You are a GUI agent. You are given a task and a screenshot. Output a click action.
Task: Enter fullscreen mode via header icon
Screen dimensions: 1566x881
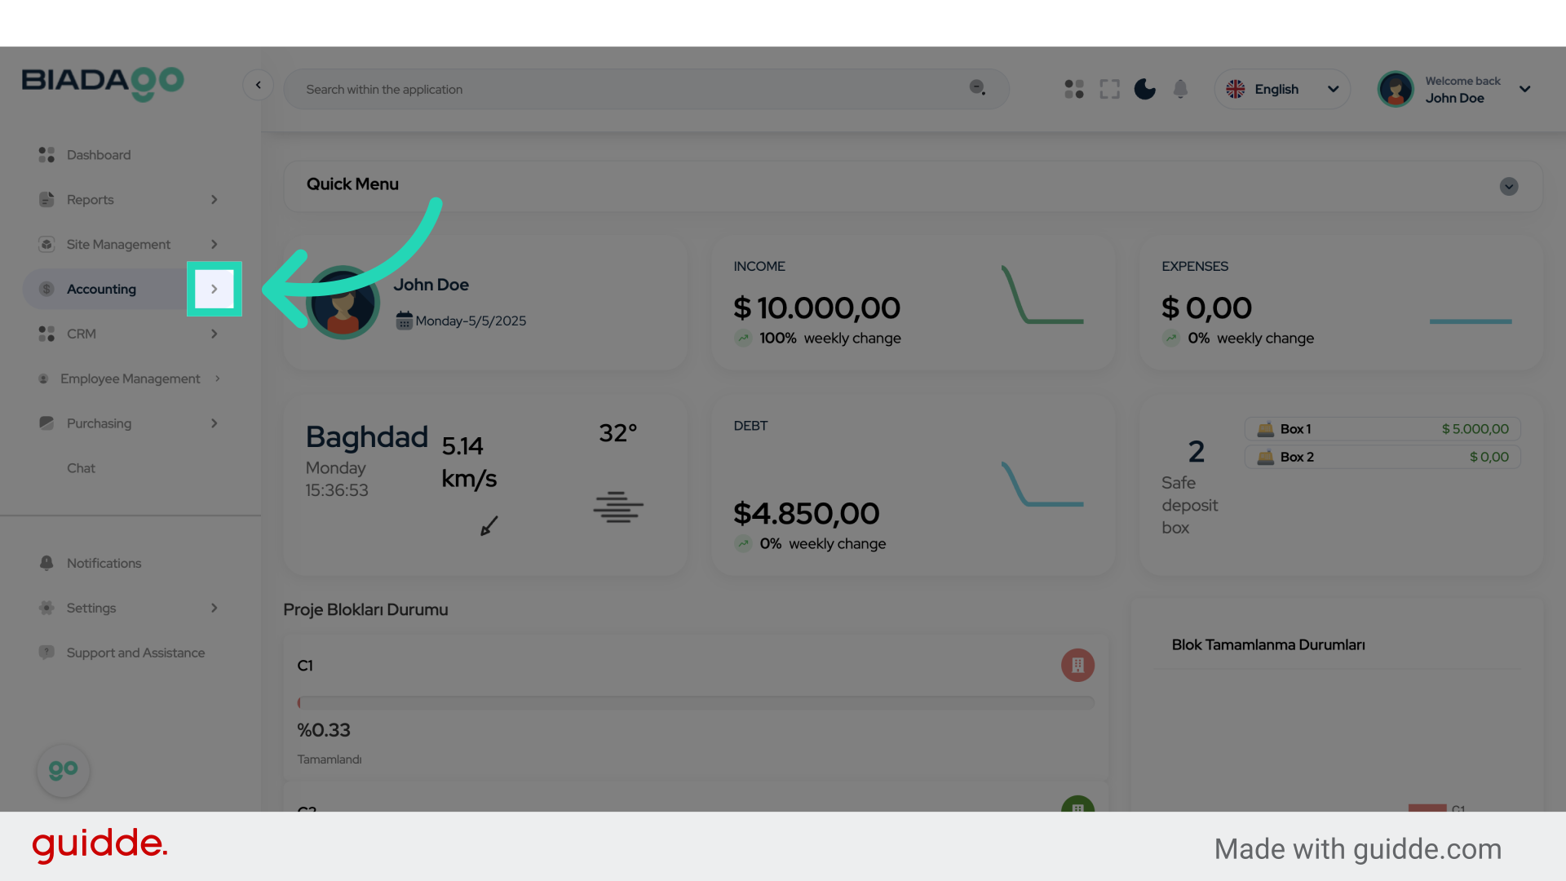1109,89
